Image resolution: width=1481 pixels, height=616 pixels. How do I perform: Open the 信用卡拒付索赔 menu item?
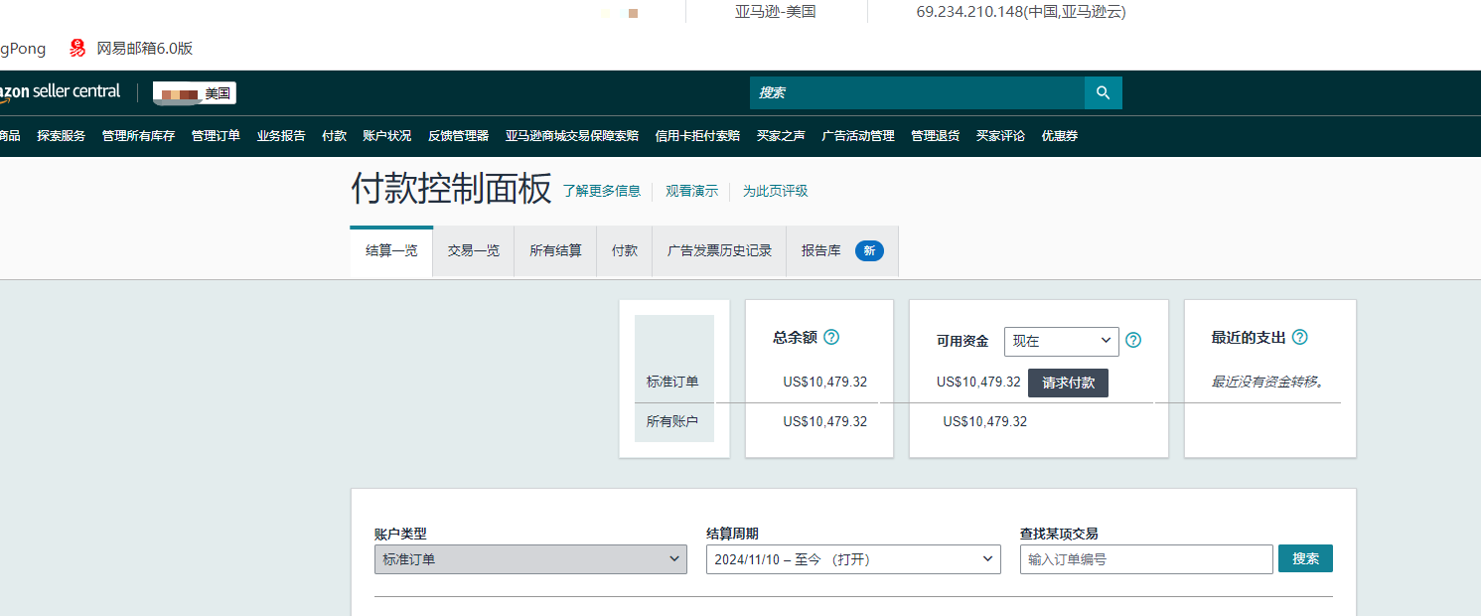click(697, 136)
